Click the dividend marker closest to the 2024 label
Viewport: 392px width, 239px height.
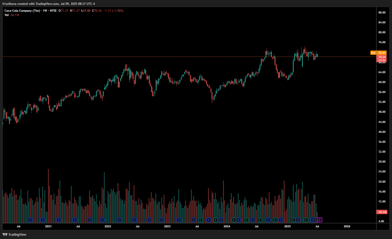coord(221,220)
